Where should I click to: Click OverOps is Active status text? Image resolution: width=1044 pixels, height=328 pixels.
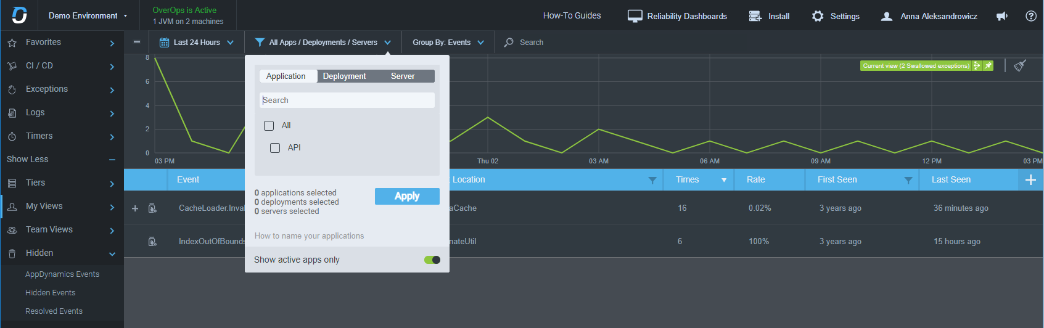[184, 10]
